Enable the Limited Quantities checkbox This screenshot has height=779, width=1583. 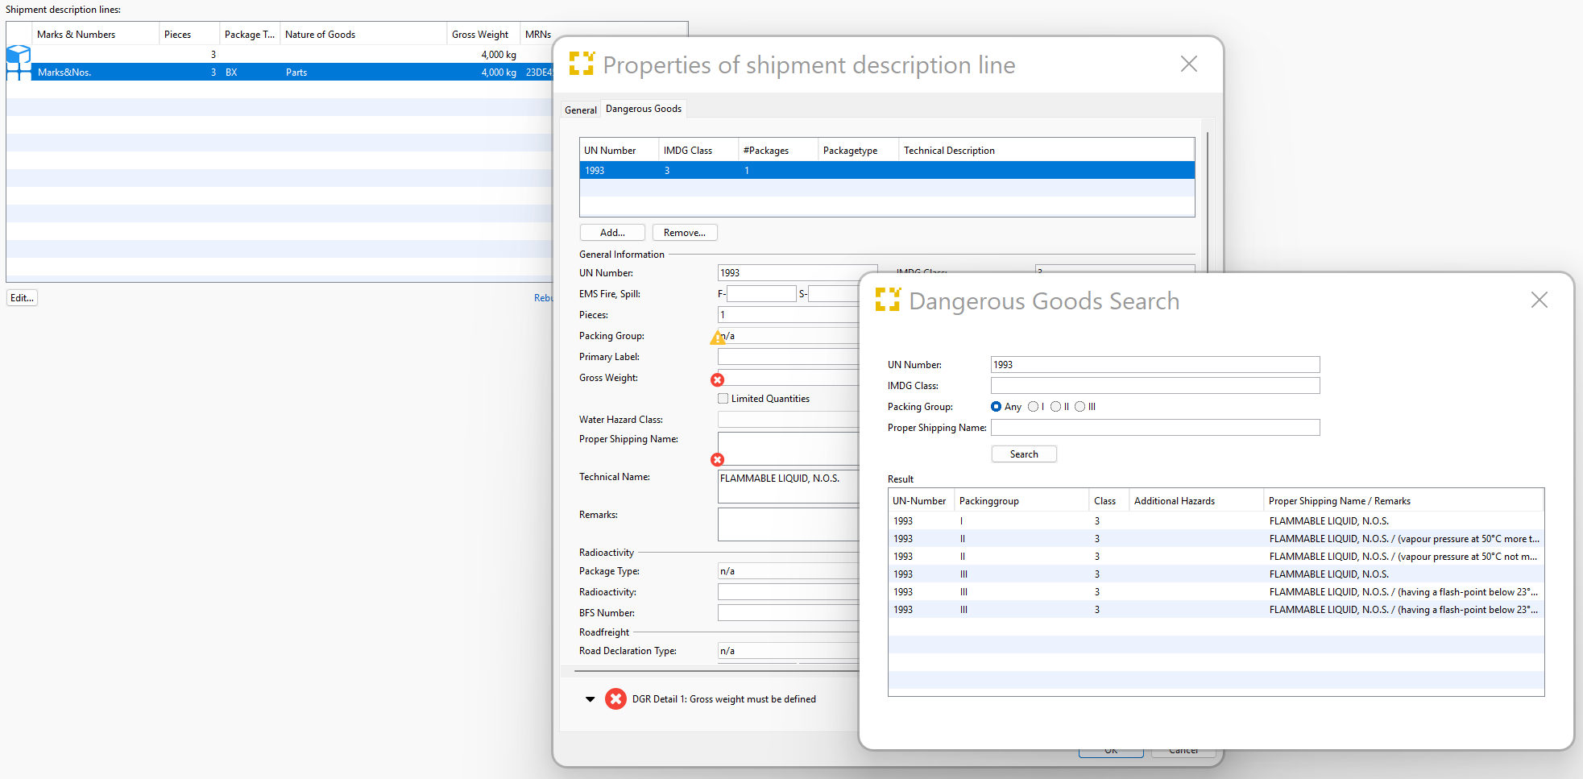click(723, 399)
